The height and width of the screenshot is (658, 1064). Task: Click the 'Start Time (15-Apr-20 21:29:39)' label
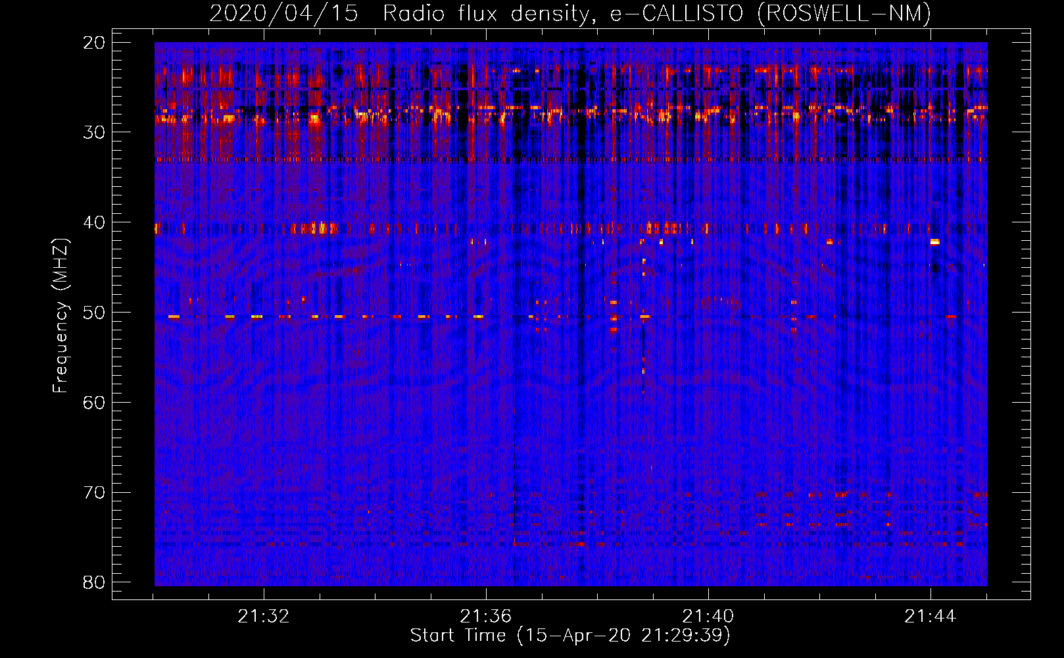570,636
